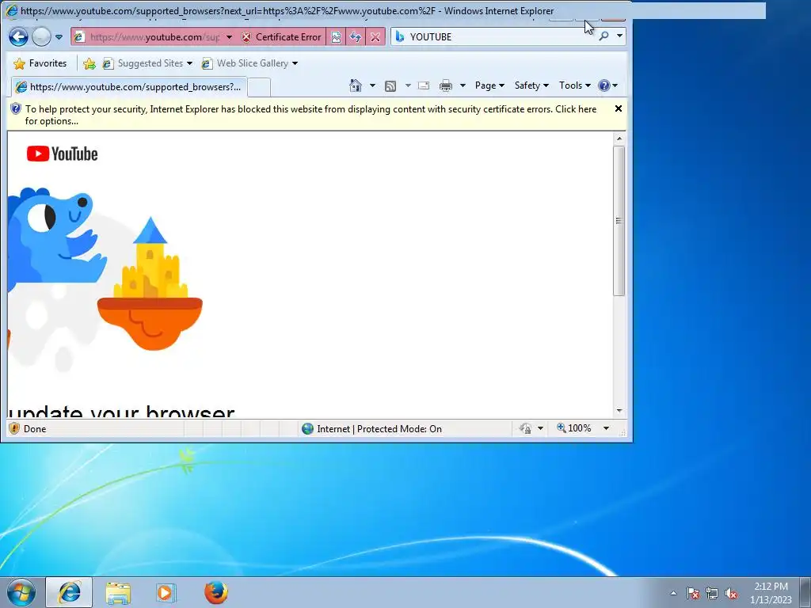
Task: Toggle the Compatibility View icon
Action: (x=336, y=36)
